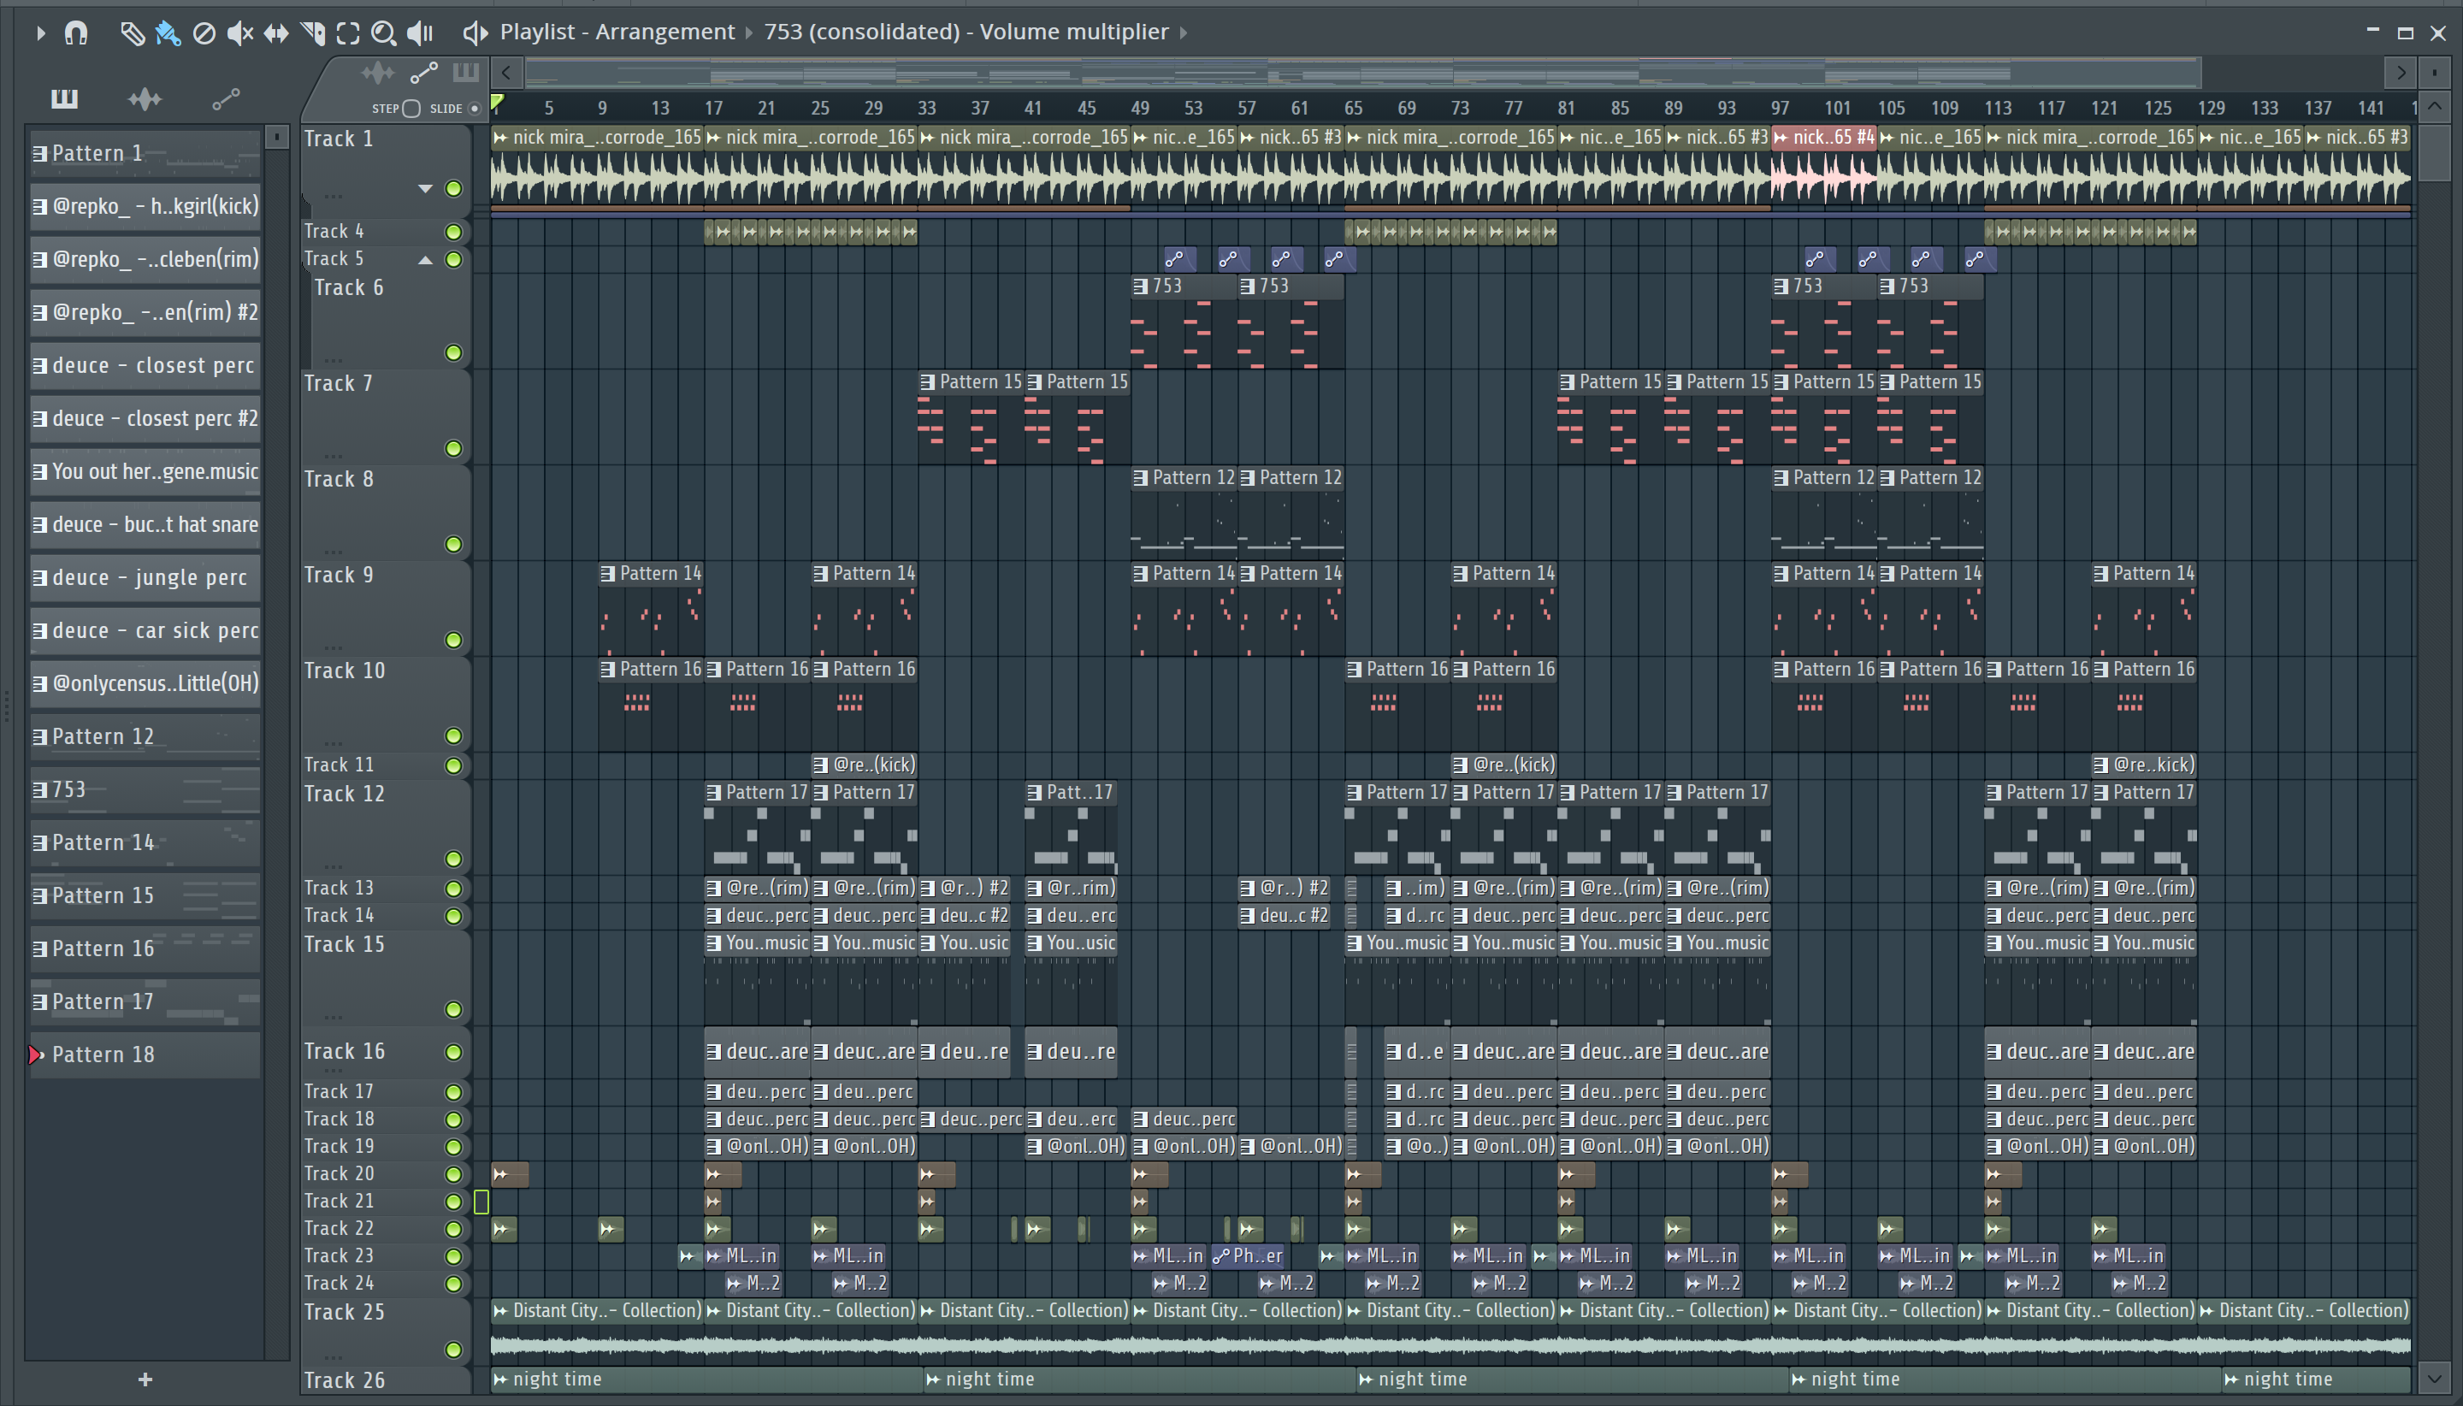Mute Track 20 using its green LED

pyautogui.click(x=454, y=1174)
